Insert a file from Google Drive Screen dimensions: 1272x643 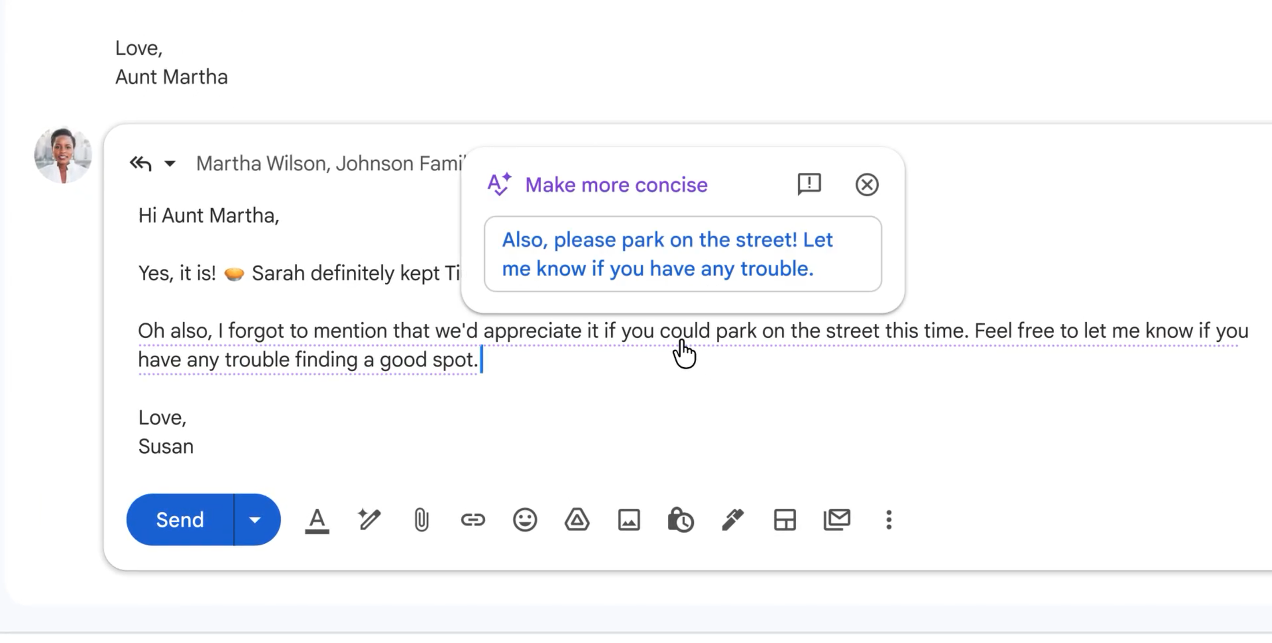click(576, 519)
